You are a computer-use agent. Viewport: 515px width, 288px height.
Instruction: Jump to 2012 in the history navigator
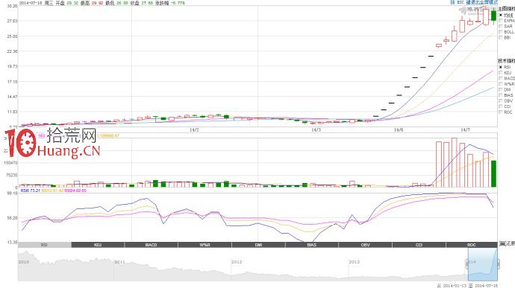237,262
